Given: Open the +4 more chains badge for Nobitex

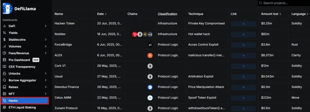Looking at the screenshot, I should [x=150, y=34].
